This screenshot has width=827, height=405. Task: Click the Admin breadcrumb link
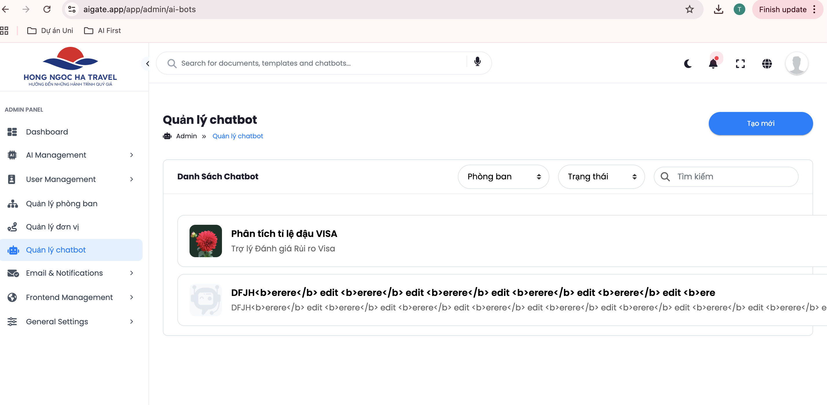coord(186,136)
